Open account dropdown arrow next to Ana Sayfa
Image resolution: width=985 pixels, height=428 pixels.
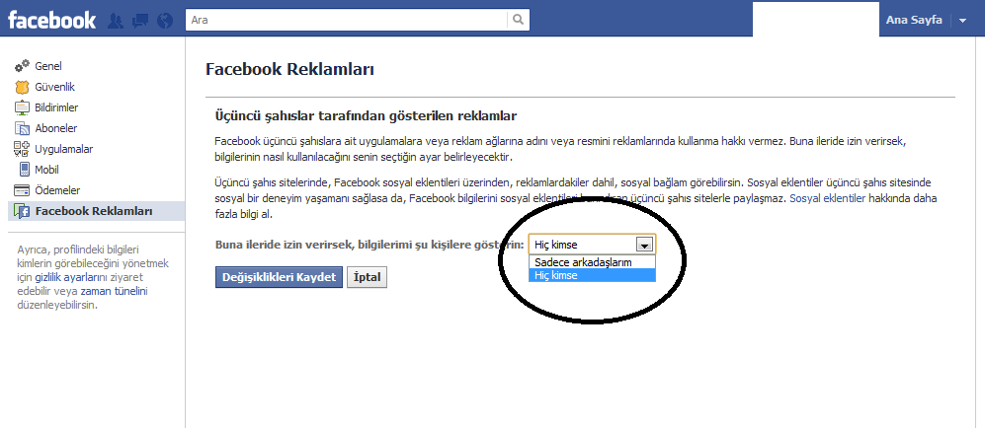[x=963, y=21]
